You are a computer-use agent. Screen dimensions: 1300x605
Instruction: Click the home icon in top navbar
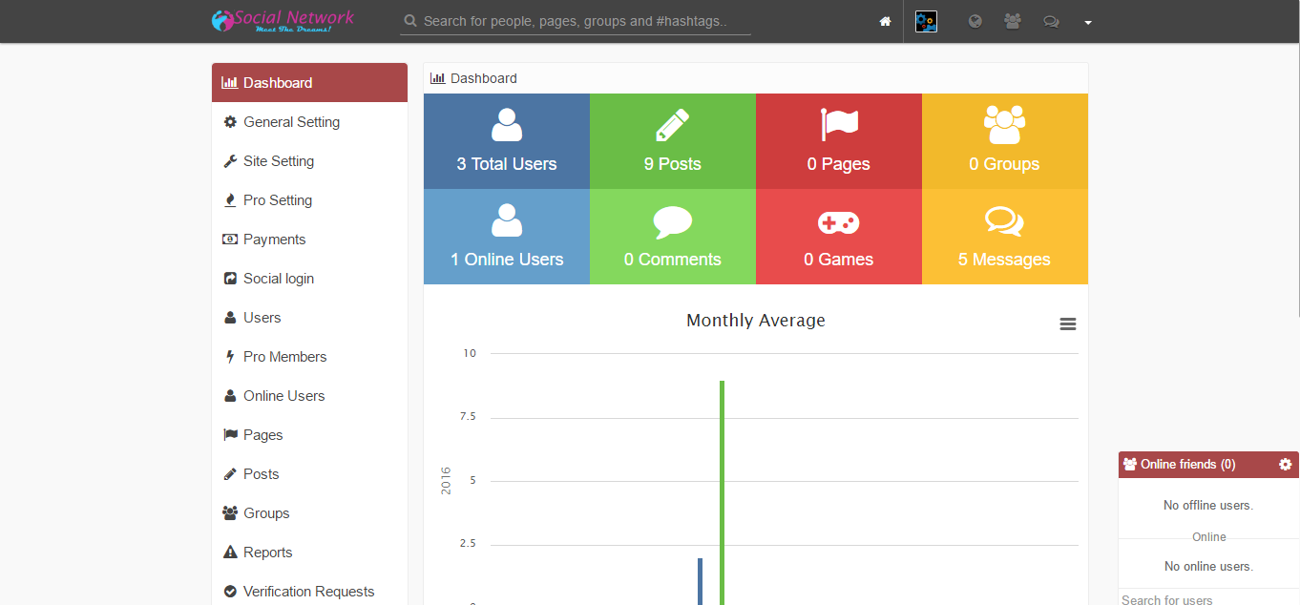pos(885,22)
